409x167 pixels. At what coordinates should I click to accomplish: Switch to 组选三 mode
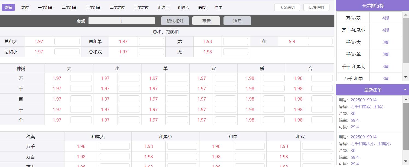pyautogui.click(x=163, y=7)
